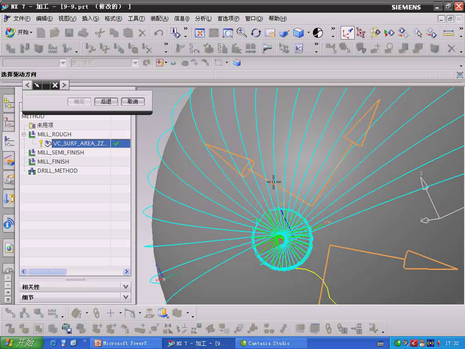Open dropdown arrow beside the shaded cube icon
The height and width of the screenshot is (349, 465).
coord(308,33)
